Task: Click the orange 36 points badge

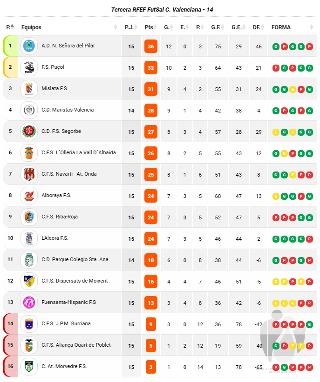Action: coord(151,46)
